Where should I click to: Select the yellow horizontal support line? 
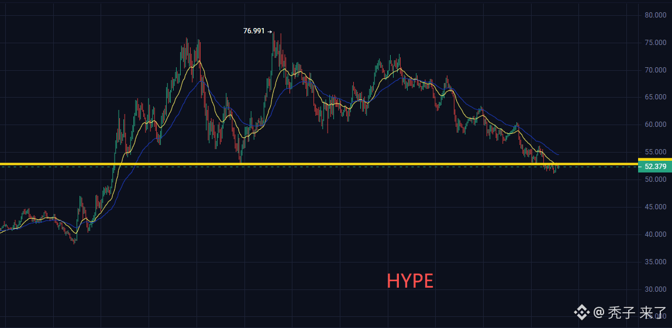319,164
